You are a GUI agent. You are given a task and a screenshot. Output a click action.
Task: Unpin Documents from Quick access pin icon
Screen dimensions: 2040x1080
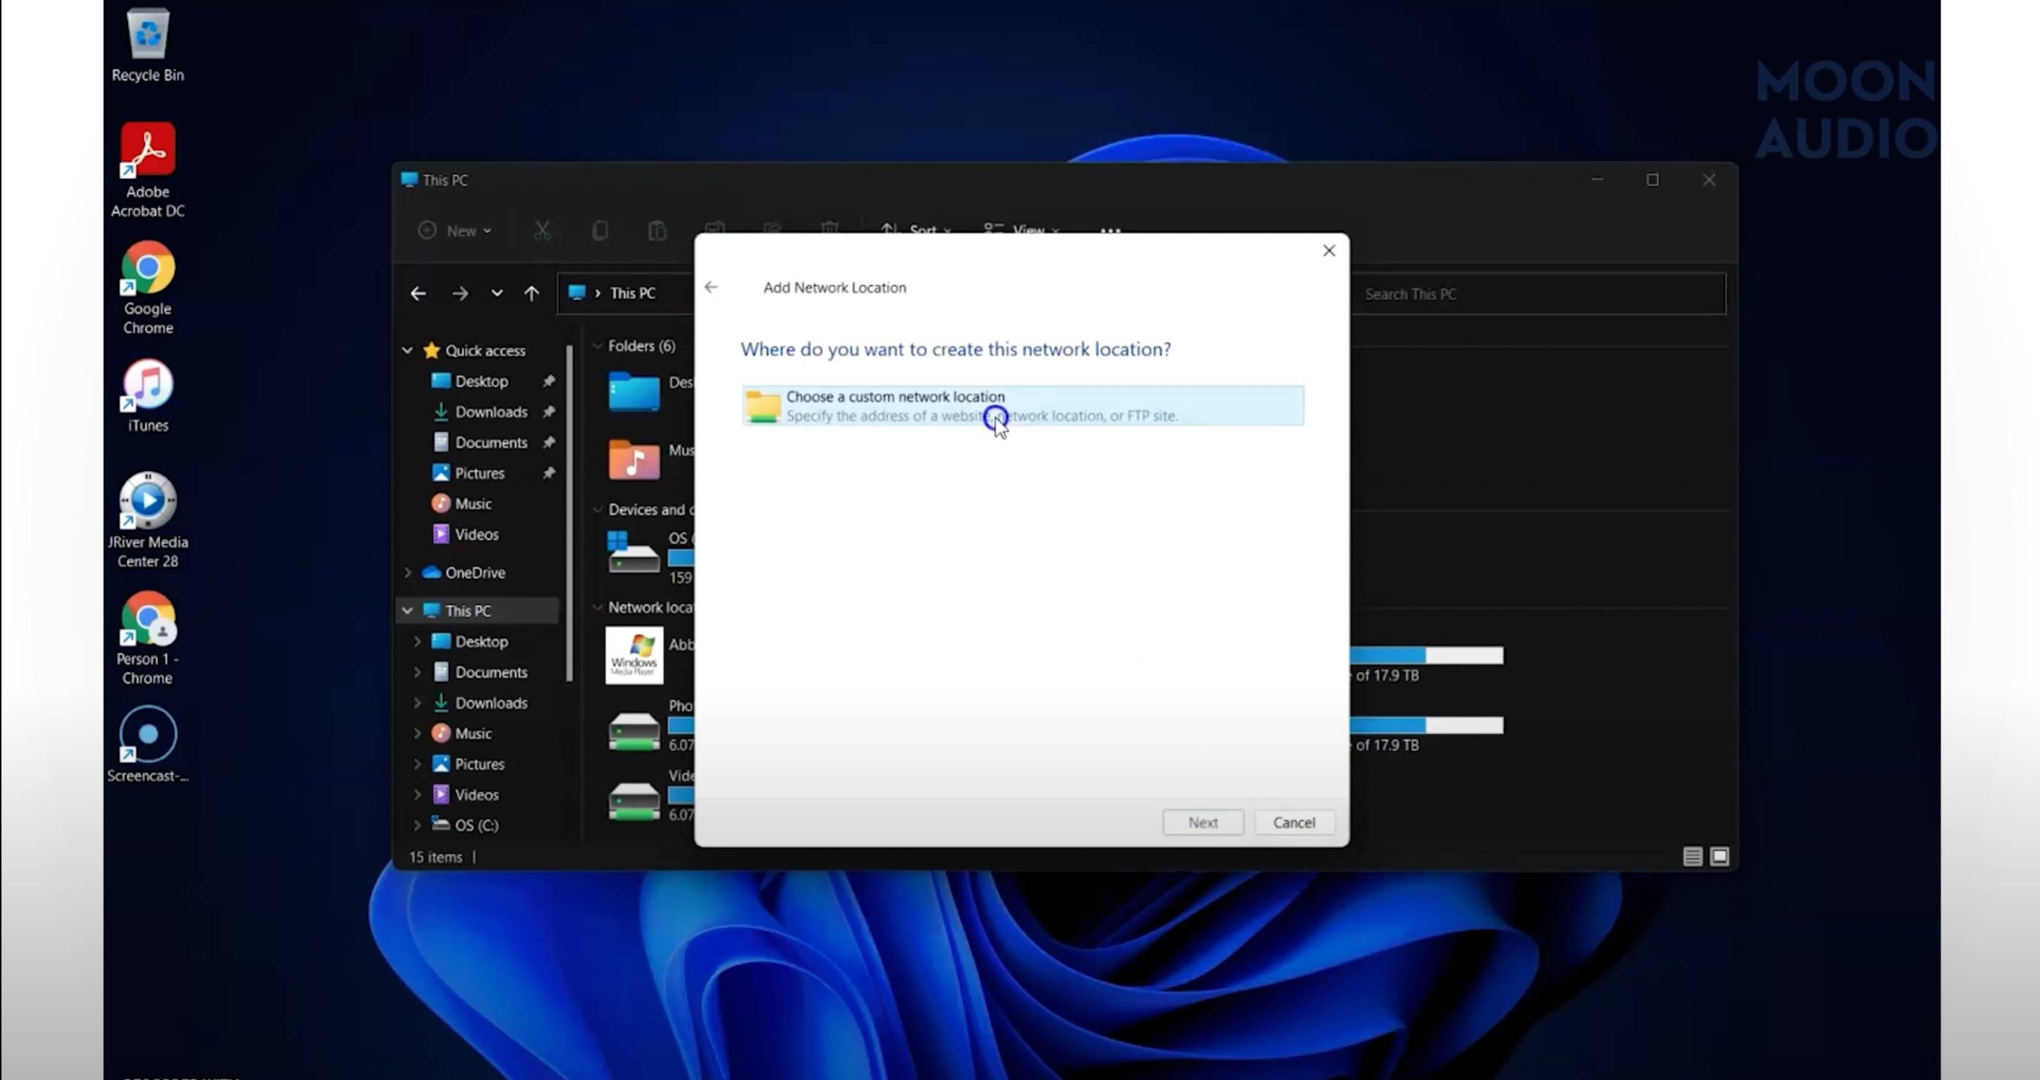tap(548, 442)
